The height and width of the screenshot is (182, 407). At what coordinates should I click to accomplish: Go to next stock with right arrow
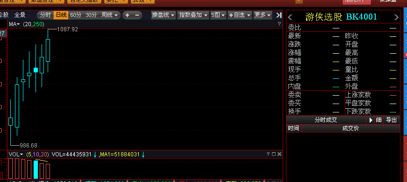(x=396, y=18)
